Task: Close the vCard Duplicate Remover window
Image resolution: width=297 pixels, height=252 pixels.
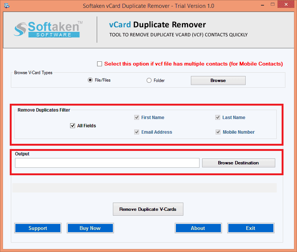Action: 286,4
